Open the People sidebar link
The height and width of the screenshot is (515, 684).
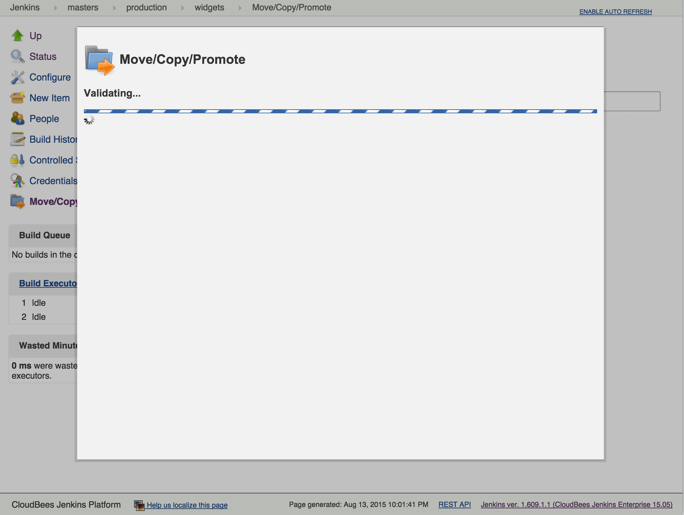44,119
